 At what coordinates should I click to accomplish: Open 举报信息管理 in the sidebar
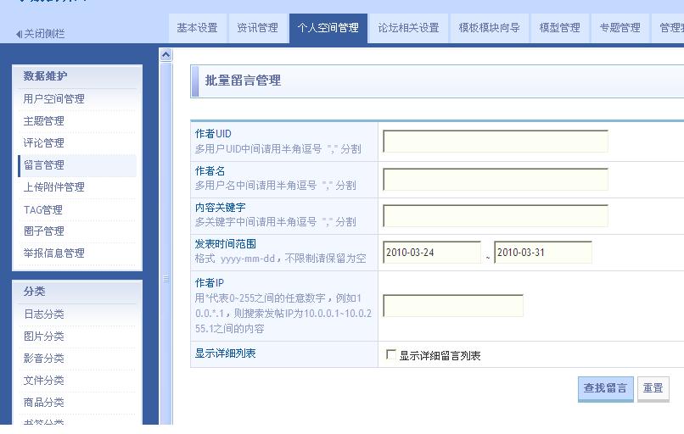pyautogui.click(x=53, y=253)
